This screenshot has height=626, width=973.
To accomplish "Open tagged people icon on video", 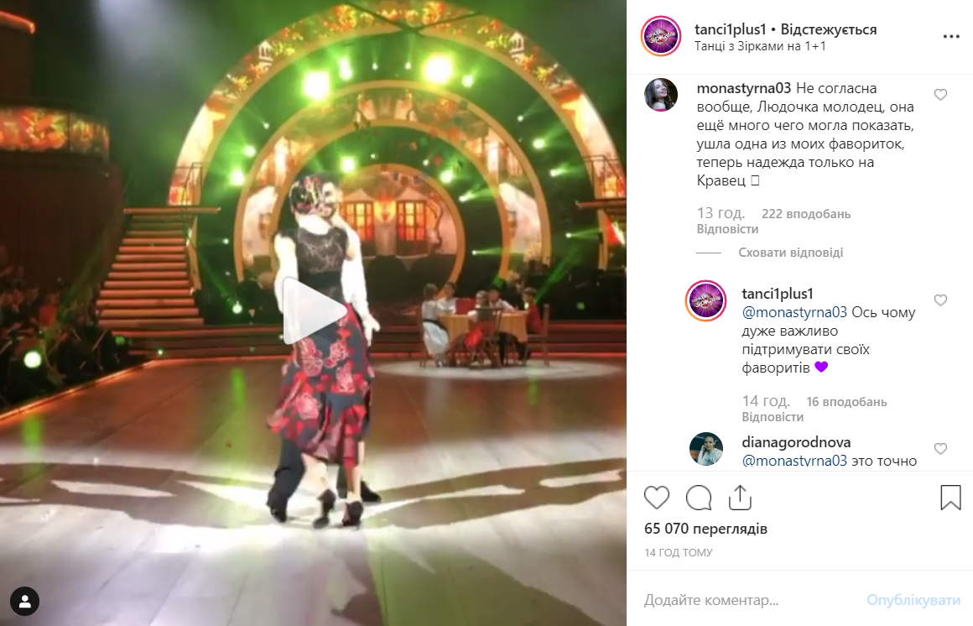I will (x=25, y=601).
